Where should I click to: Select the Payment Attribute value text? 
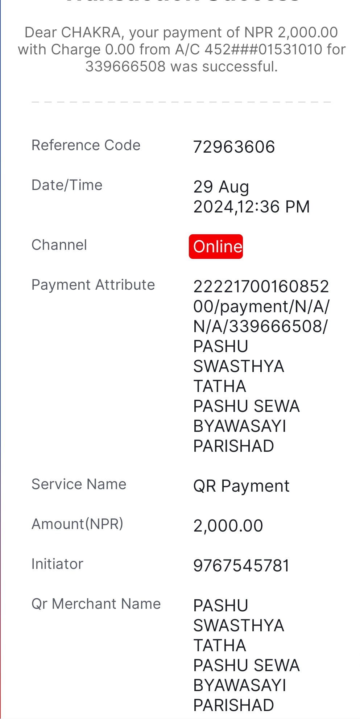[x=261, y=366]
